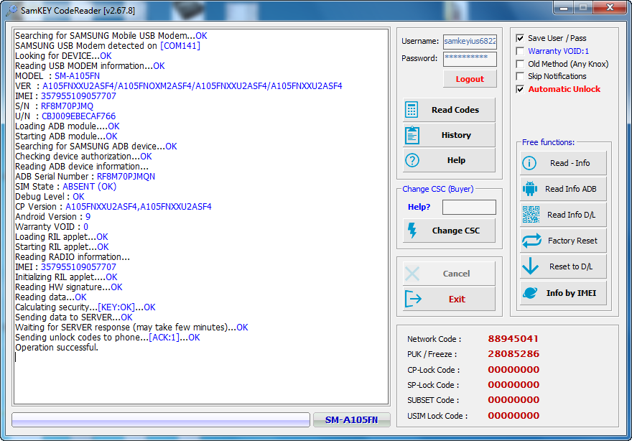Click the PUK / Freeze value 28085286
The image size is (632, 441).
click(513, 354)
